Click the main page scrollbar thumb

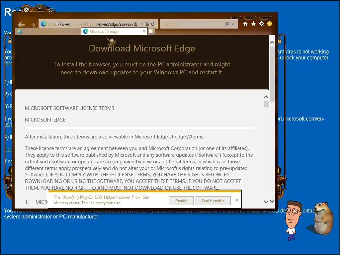point(272,74)
